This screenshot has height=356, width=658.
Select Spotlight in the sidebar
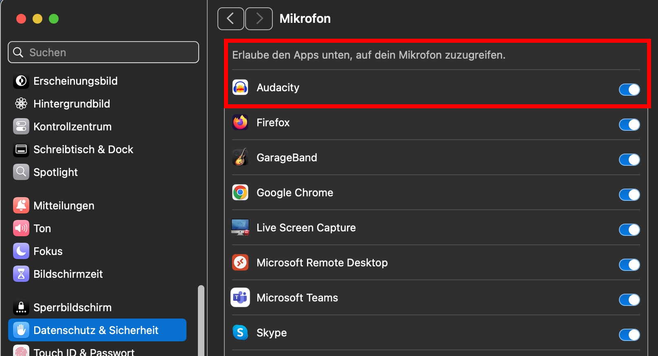click(x=97, y=172)
